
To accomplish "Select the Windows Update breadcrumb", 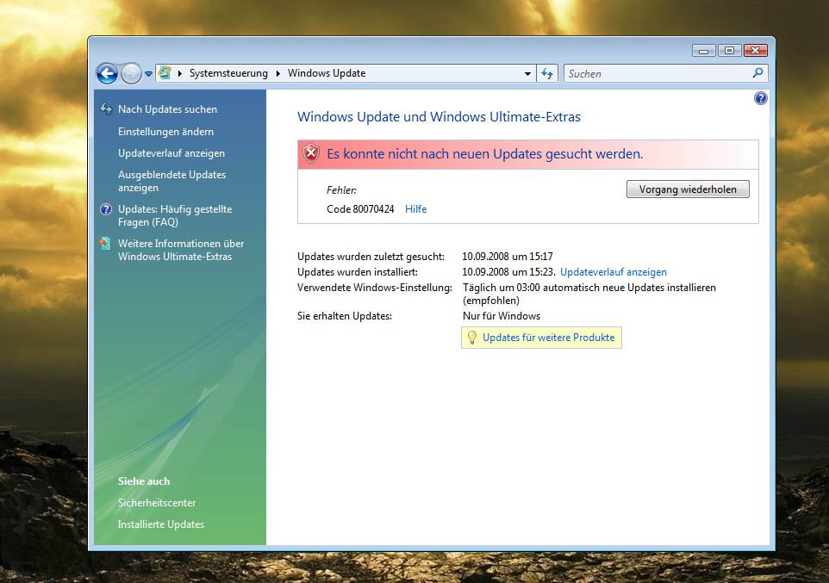I will click(x=327, y=73).
